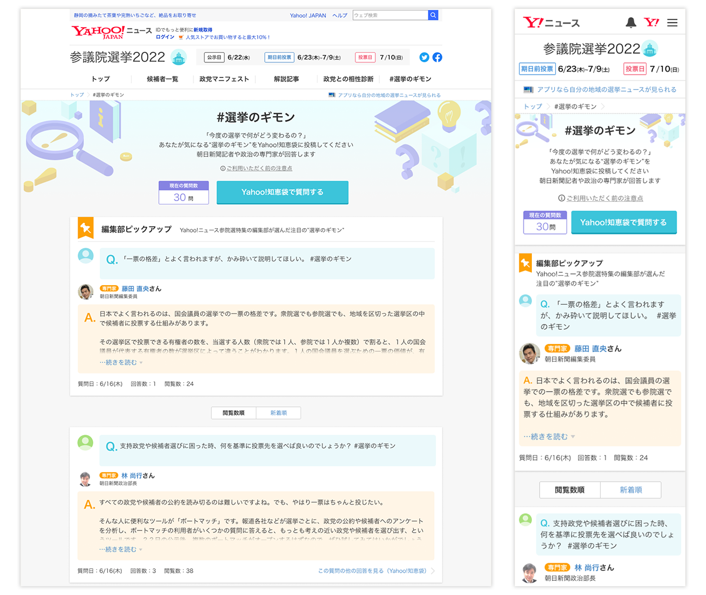This screenshot has width=706, height=595.
Task: Open the 解説記事 nav tab
Action: pyautogui.click(x=287, y=79)
